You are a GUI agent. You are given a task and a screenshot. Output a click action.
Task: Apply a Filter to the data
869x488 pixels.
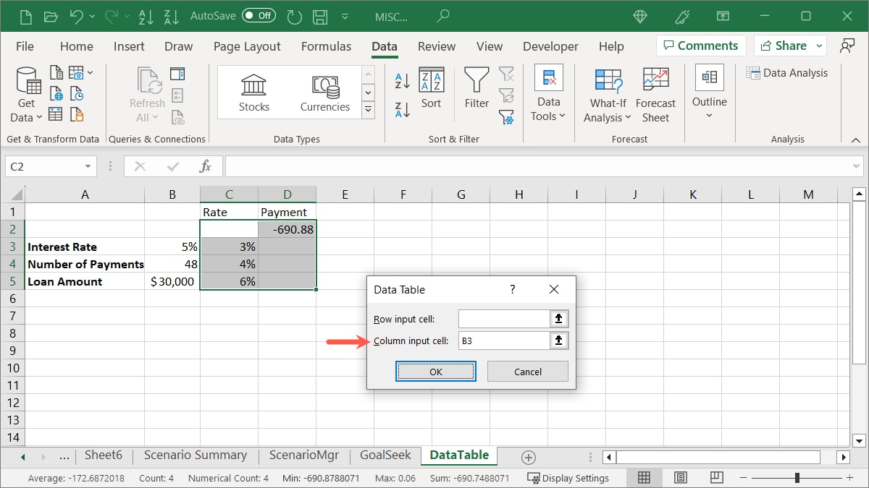tap(477, 90)
